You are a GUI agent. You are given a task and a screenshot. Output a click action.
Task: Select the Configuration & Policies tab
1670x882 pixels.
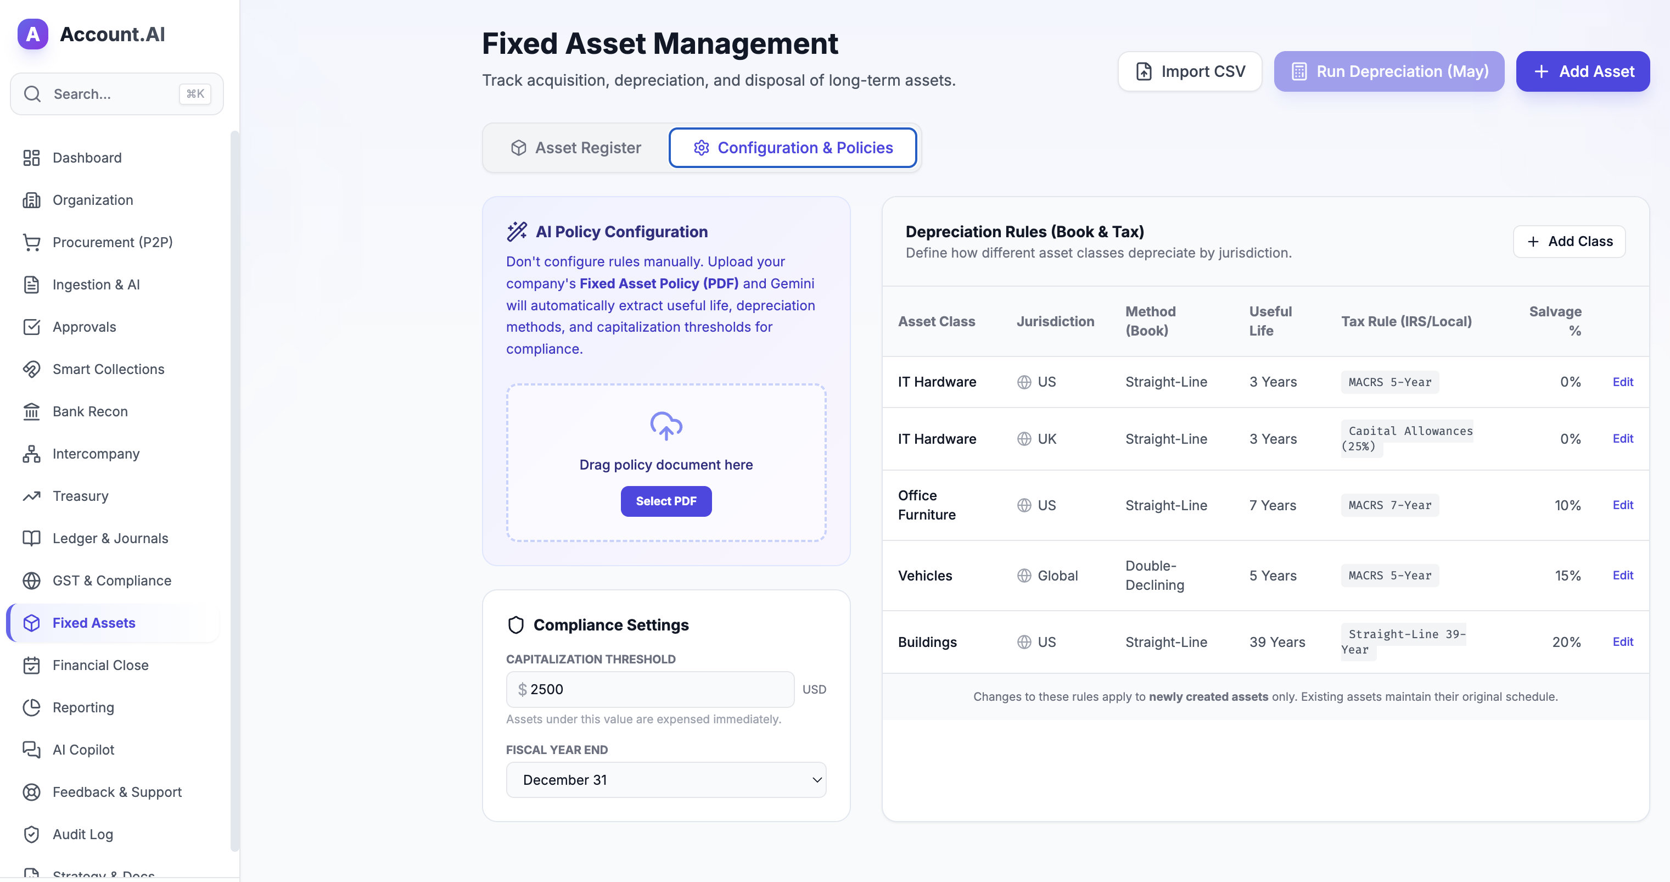point(792,148)
